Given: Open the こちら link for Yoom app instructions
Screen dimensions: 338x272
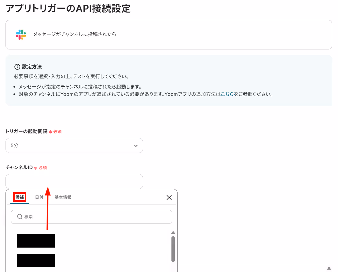Looking at the screenshot, I should (227, 94).
